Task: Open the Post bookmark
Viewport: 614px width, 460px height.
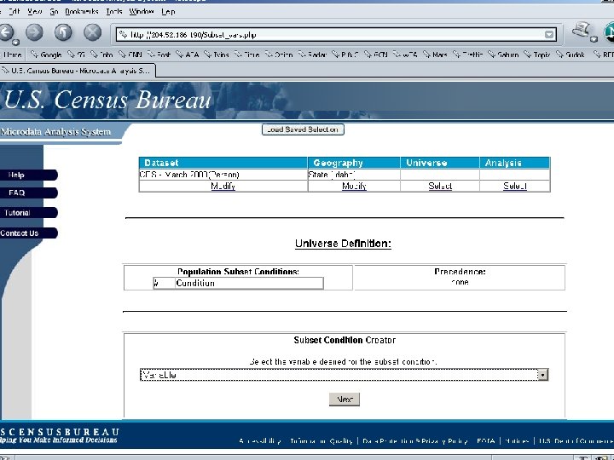Action: tap(159, 55)
